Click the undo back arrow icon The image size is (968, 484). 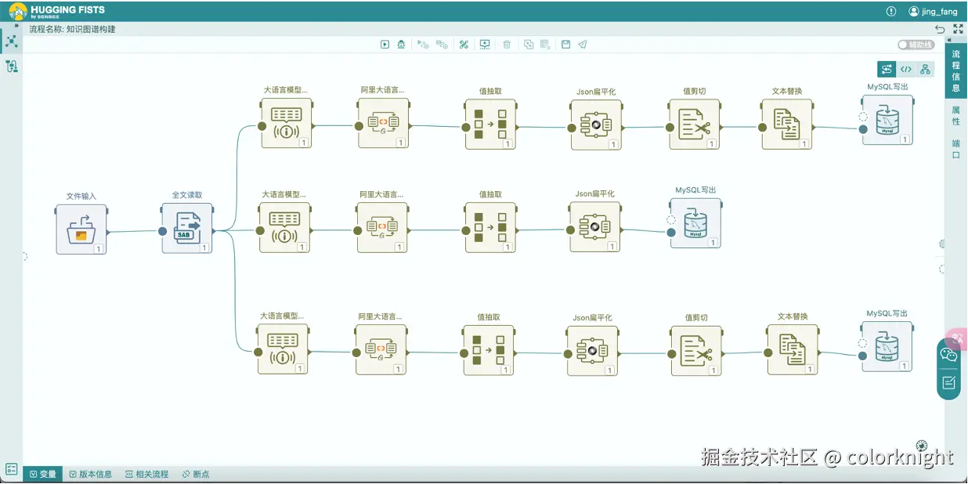pos(940,29)
